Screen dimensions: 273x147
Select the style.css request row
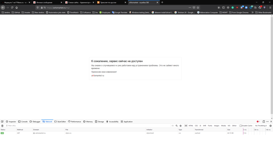coord(136,133)
